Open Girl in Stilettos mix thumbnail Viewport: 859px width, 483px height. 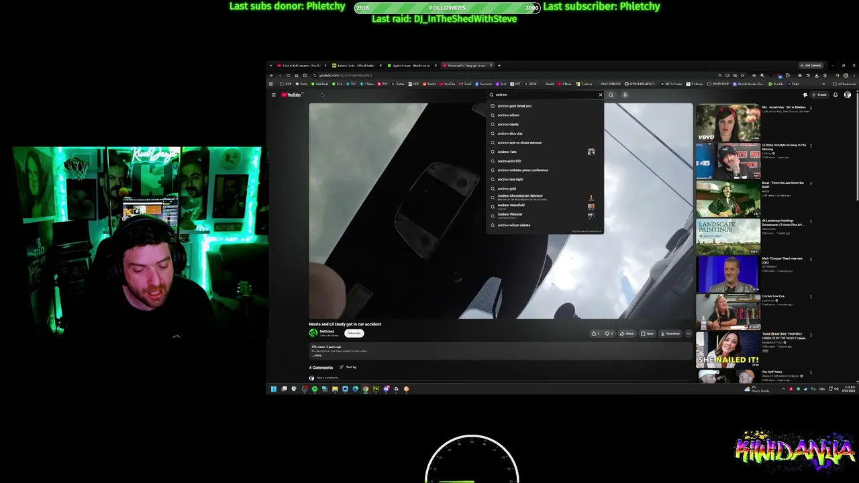(727, 121)
